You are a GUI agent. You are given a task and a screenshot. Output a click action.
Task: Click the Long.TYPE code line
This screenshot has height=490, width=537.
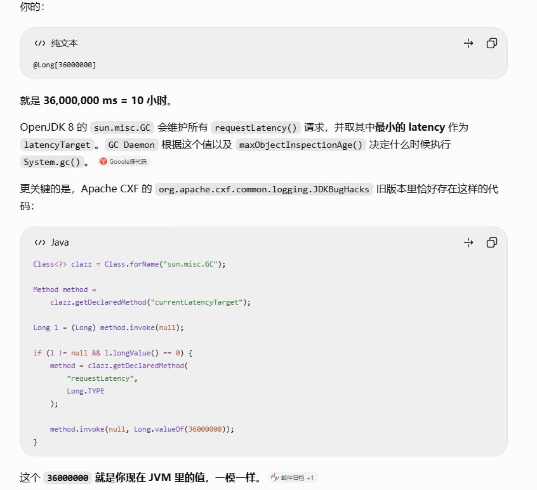(86, 391)
